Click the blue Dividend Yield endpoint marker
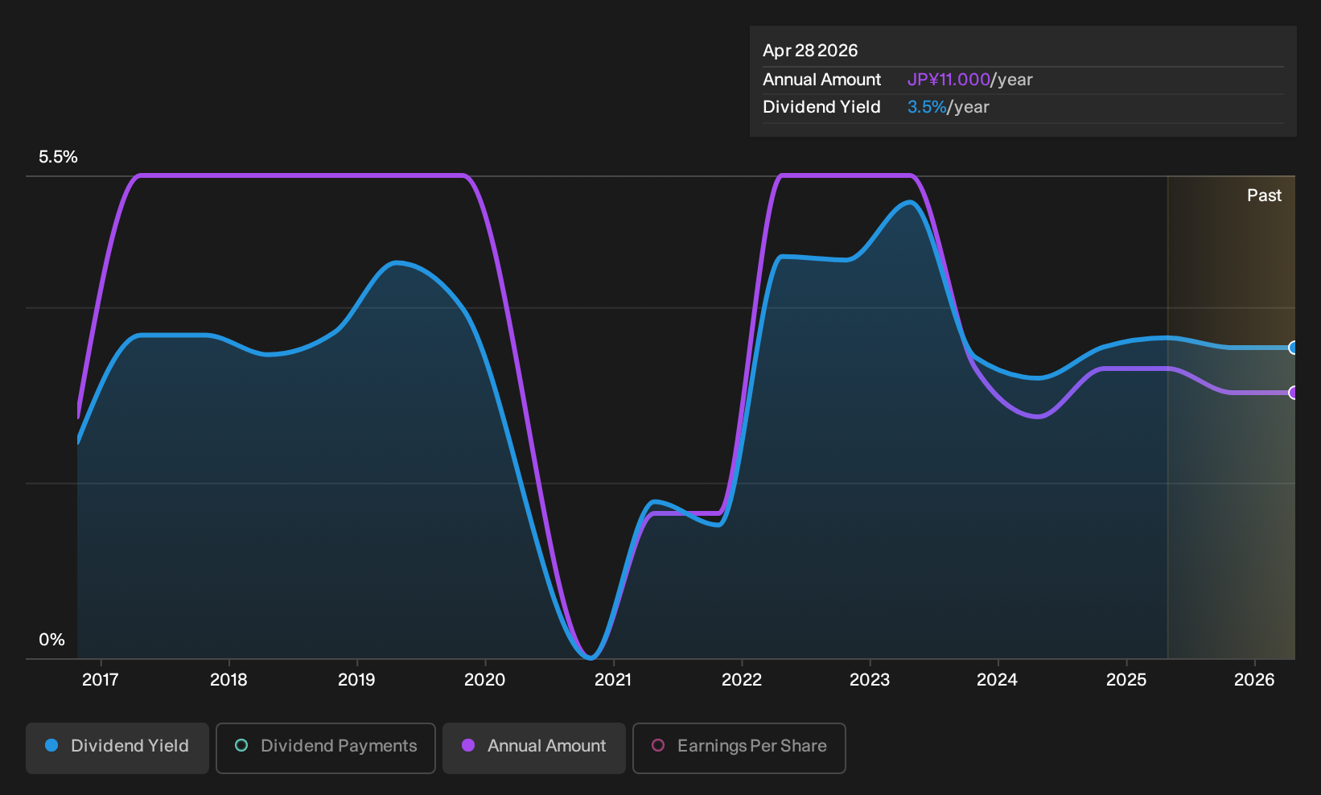 pos(1293,348)
